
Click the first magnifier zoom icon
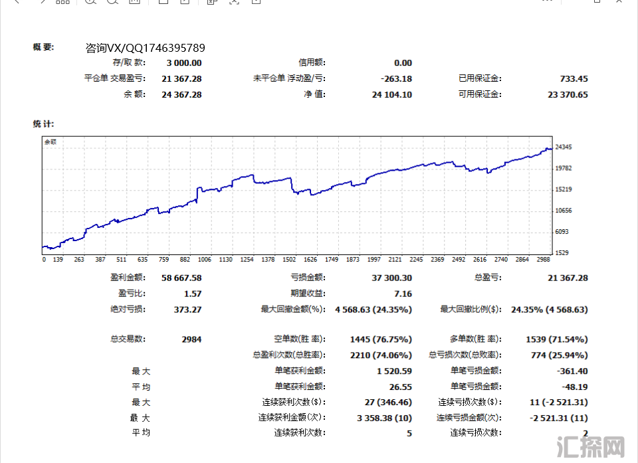[x=90, y=2]
